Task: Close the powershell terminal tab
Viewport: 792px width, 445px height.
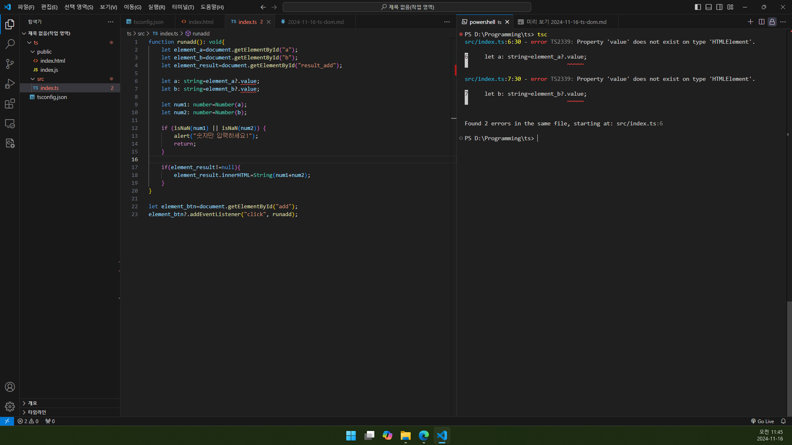Action: tap(507, 22)
